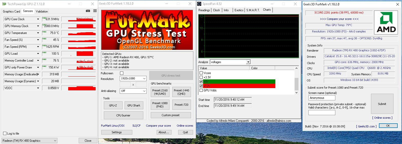Uncheck the +12V voltage checkbox
This screenshot has height=144, width=402.
tap(201, 86)
